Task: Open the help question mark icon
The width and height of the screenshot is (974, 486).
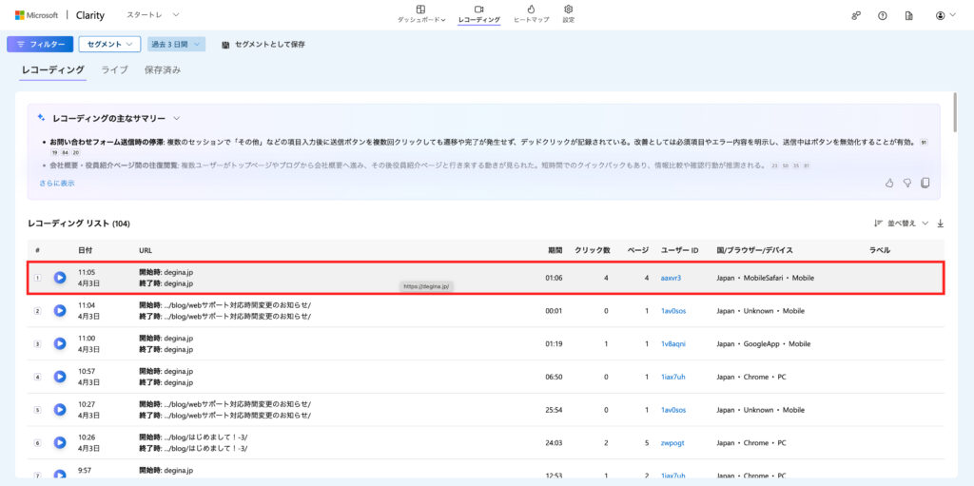Action: pos(883,15)
